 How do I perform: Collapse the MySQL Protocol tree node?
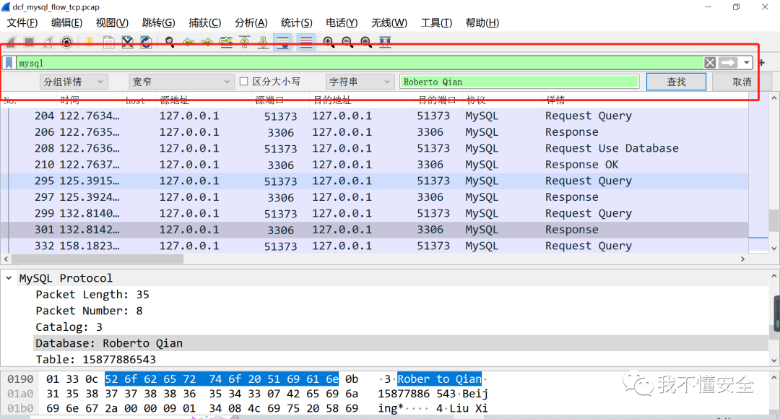click(9, 278)
